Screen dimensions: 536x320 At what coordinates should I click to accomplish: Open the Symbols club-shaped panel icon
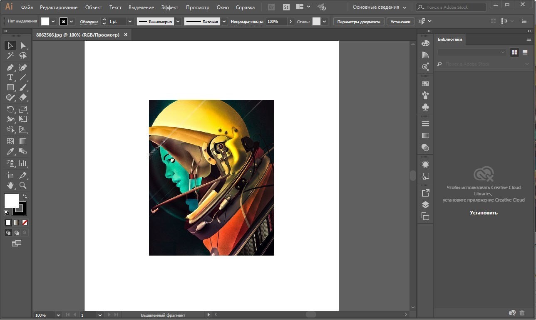(425, 107)
